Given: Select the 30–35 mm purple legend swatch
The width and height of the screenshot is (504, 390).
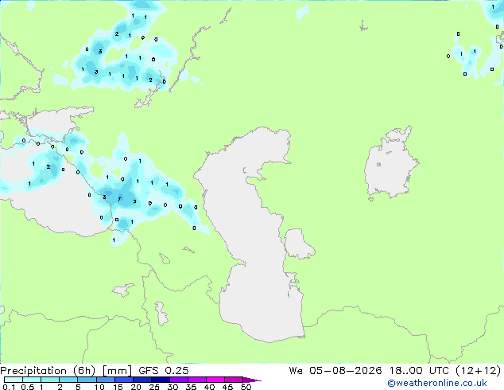Looking at the screenshot, I should click(178, 380).
